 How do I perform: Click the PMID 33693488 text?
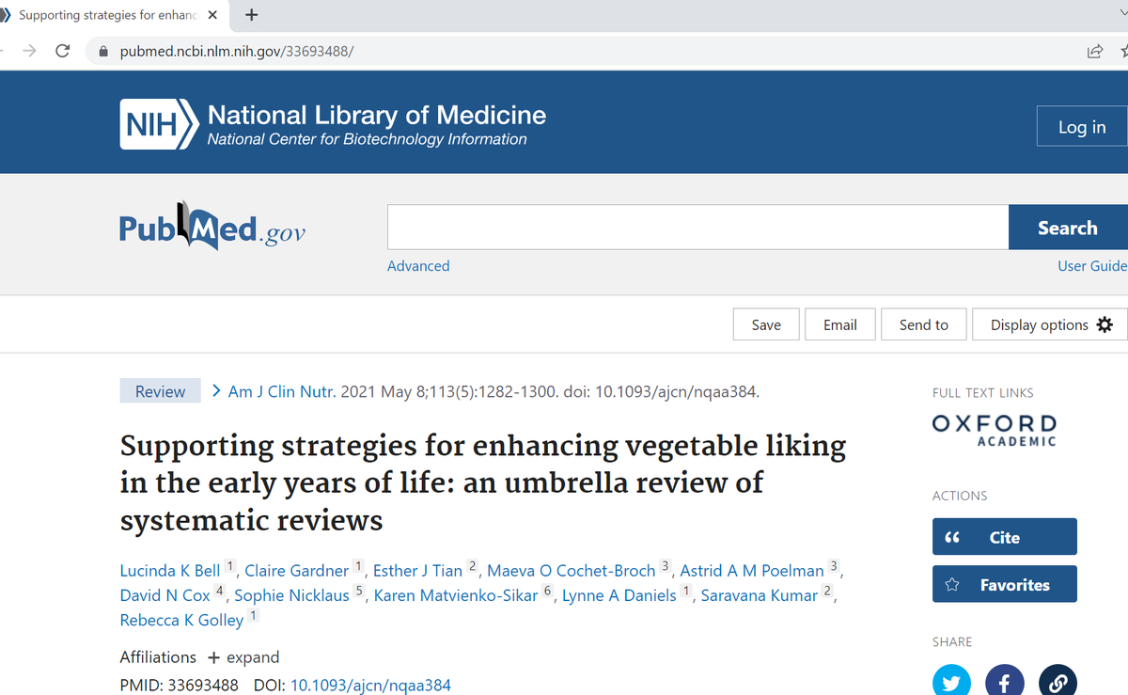(179, 686)
